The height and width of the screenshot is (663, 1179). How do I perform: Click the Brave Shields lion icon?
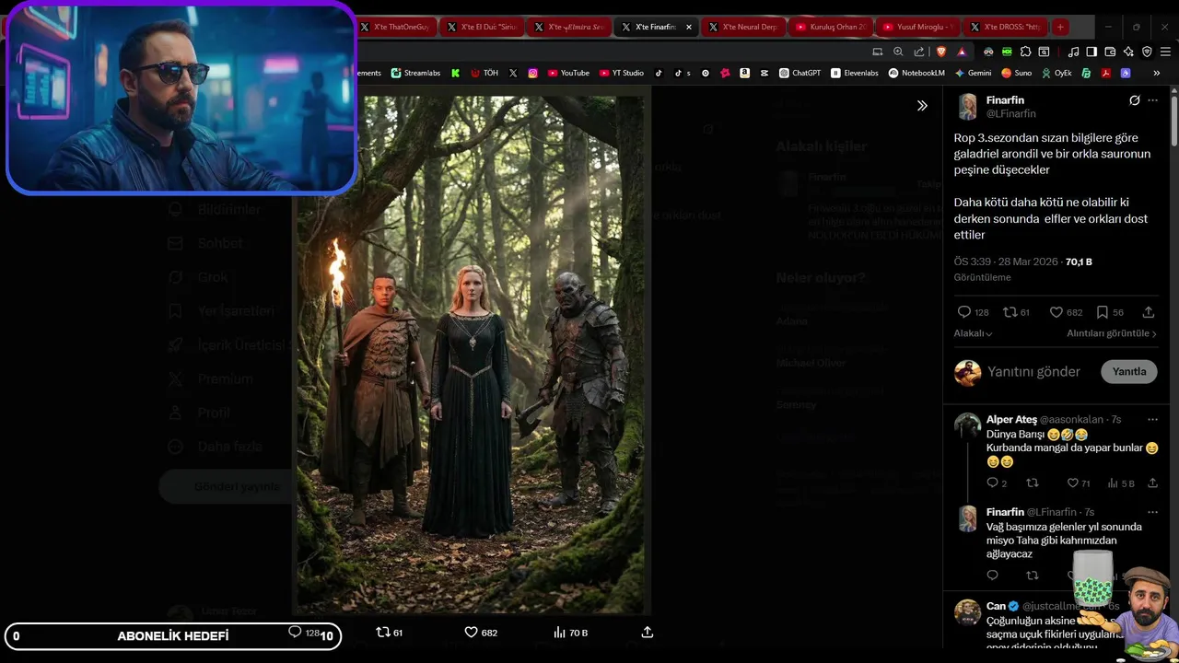[x=941, y=52]
